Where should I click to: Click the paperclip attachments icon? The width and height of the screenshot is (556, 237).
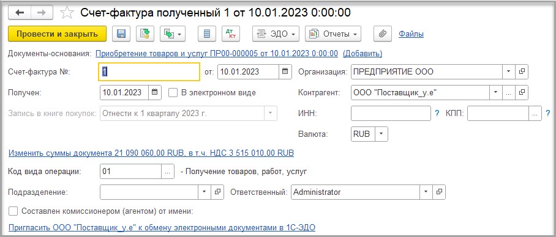tap(383, 34)
